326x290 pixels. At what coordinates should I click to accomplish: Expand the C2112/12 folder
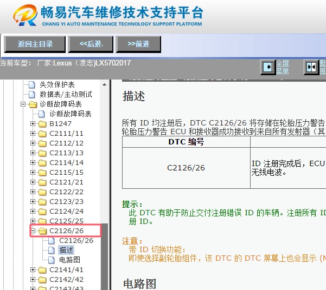coord(33,143)
